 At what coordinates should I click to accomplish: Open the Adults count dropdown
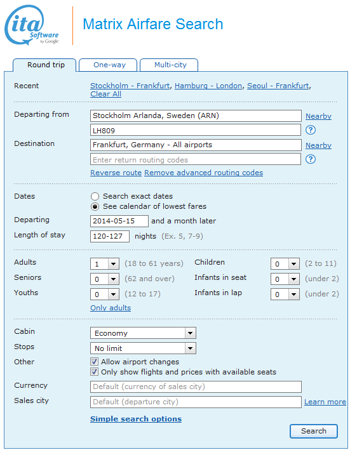point(105,264)
